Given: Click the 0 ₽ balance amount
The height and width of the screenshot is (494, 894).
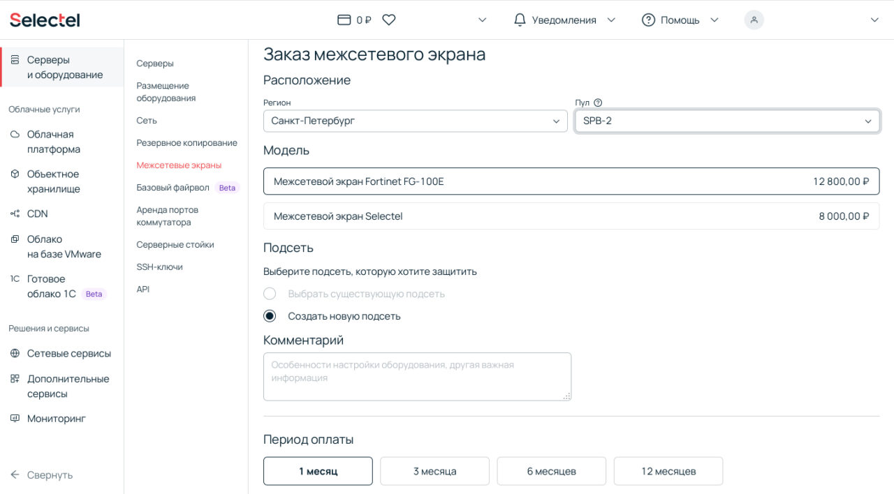Looking at the screenshot, I should (364, 20).
